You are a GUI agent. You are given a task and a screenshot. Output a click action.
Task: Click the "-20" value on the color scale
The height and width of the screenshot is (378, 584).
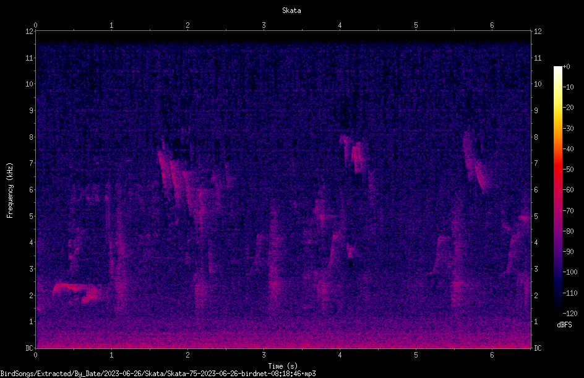[x=569, y=108]
